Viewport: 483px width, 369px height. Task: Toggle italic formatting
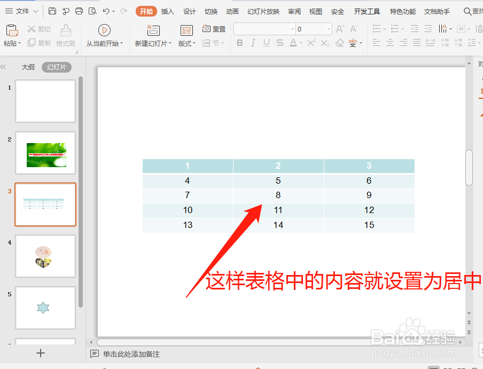[x=253, y=43]
